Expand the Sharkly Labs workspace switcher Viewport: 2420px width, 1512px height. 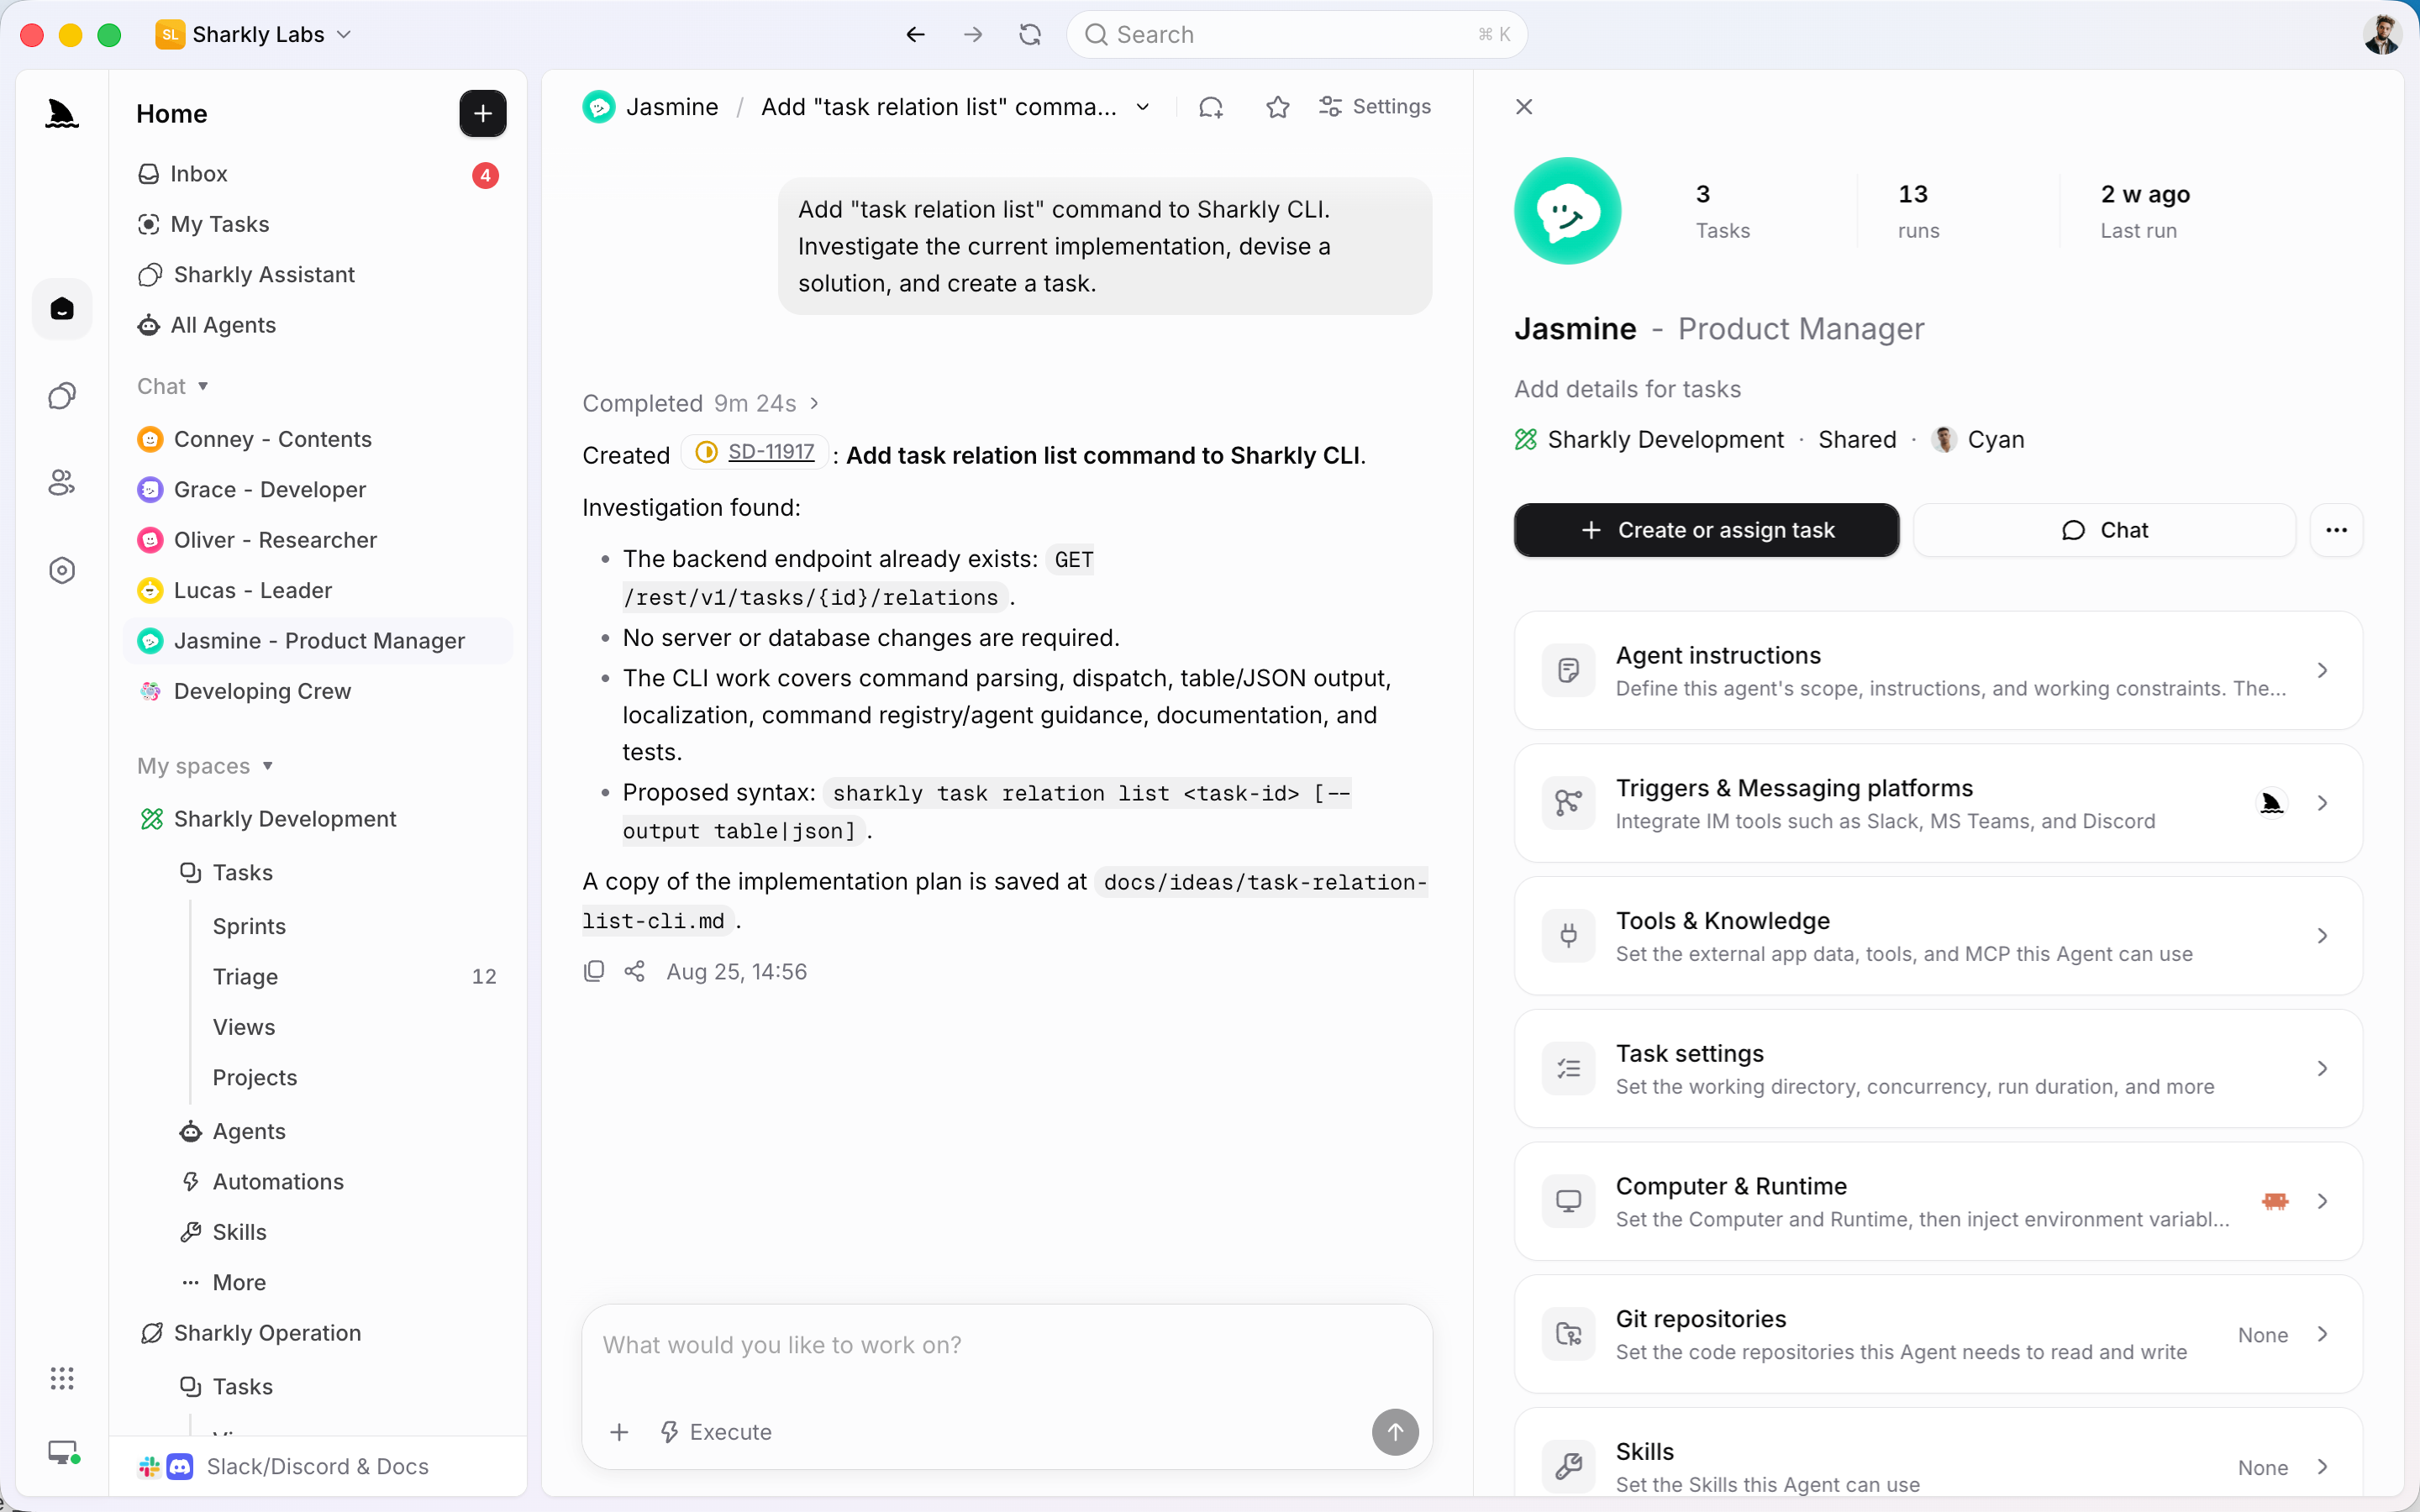click(x=254, y=35)
